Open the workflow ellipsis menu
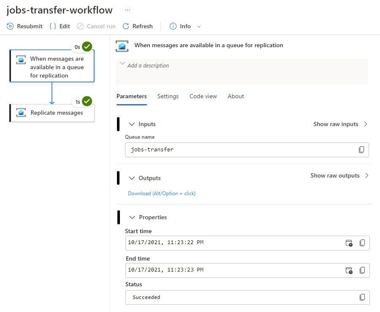Screen dimensions: 380x312 [x=128, y=9]
